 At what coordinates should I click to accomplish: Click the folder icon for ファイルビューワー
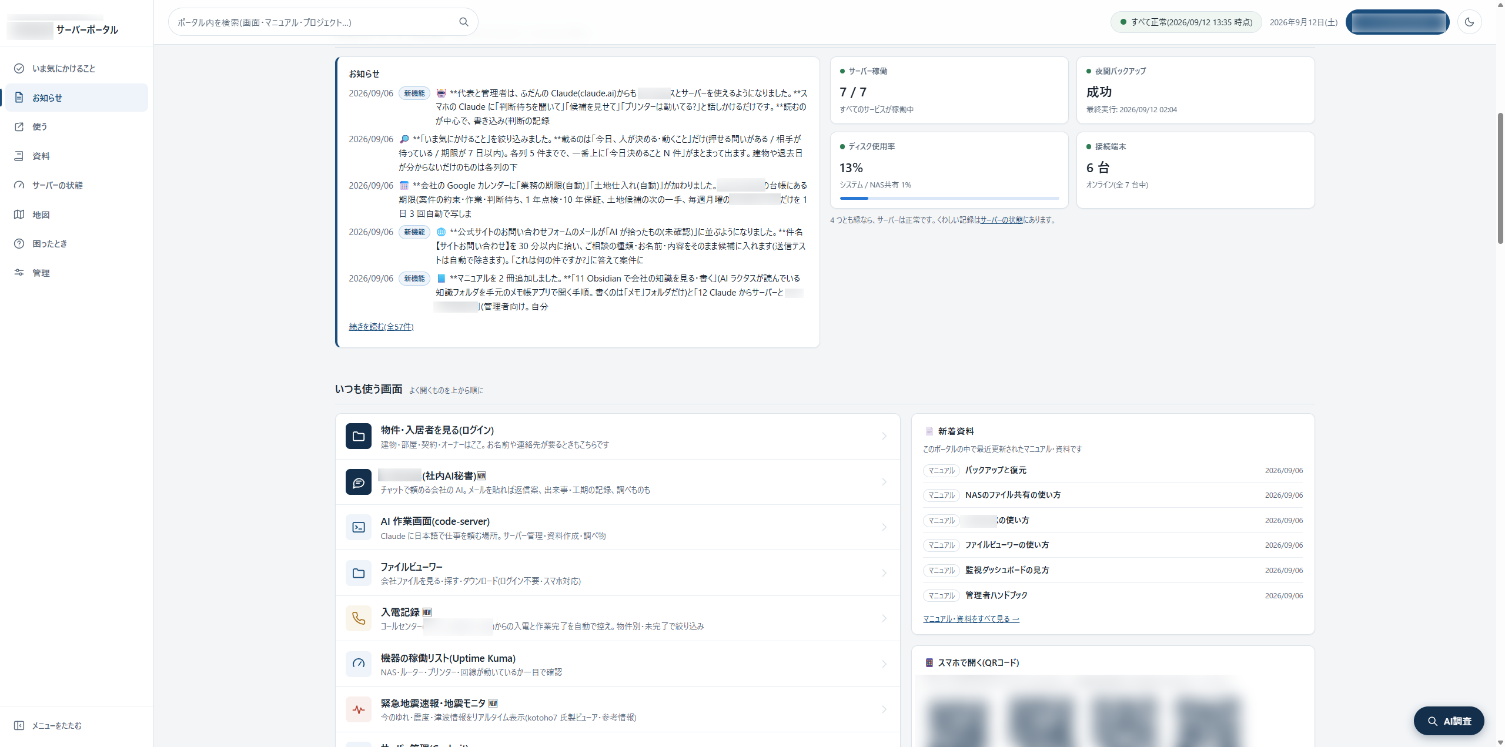pos(359,573)
